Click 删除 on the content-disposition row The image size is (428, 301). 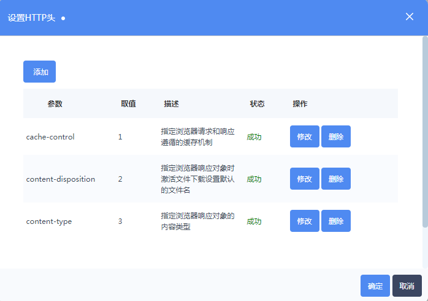tap(335, 179)
